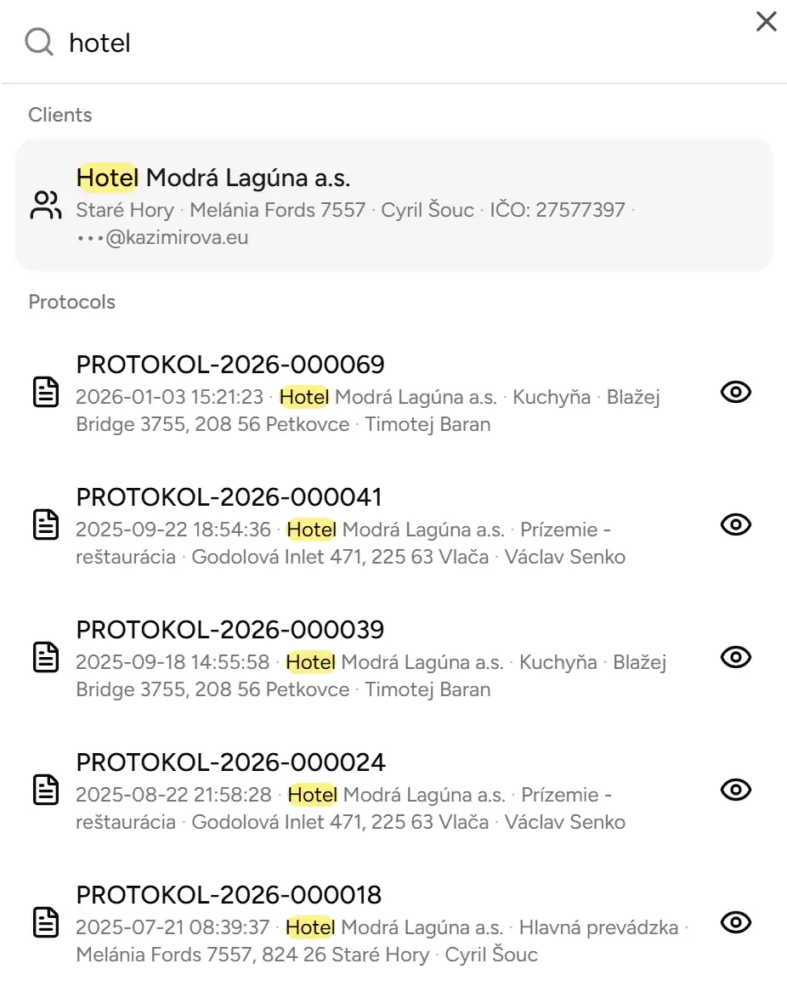Select the Clients section heading
Viewport: 787px width, 1003px height.
pyautogui.click(x=59, y=115)
